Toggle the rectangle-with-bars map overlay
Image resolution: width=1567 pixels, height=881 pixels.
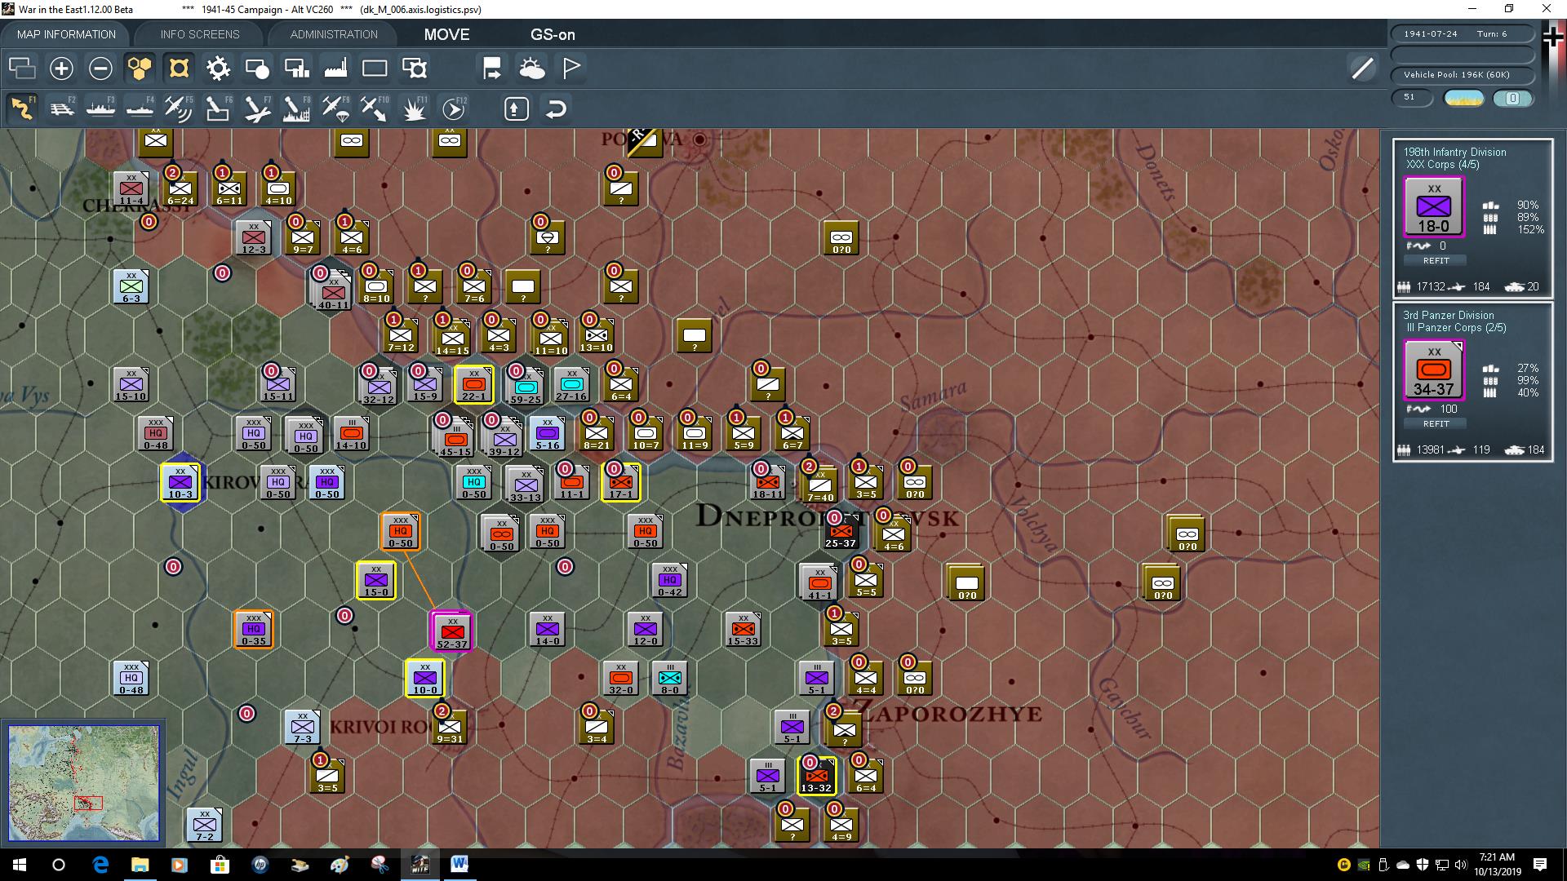[296, 69]
